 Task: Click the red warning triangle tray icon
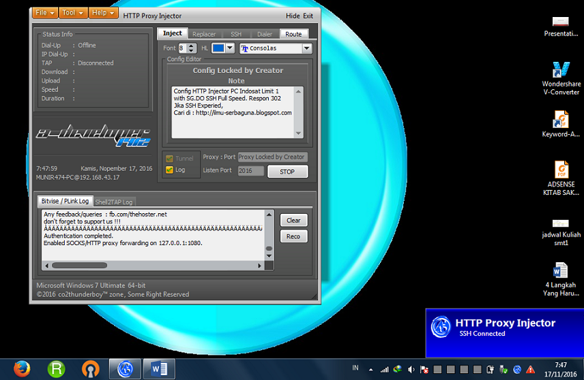tap(530, 370)
